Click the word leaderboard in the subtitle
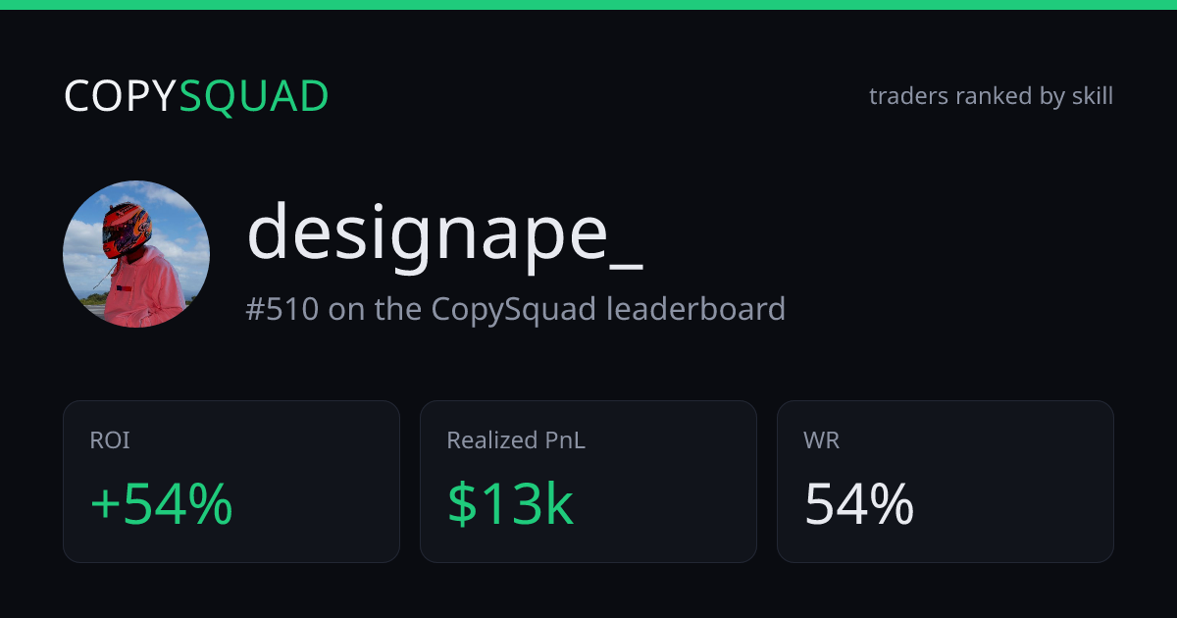 tap(695, 309)
